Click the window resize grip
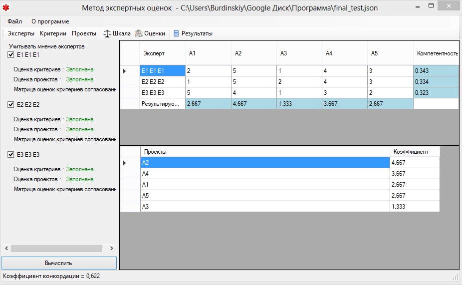Screen dimensions: 462x285 [457, 277]
